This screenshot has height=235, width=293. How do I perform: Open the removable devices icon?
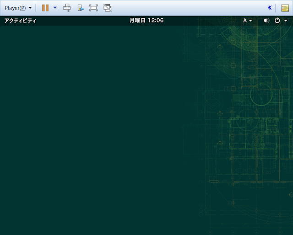[81, 8]
